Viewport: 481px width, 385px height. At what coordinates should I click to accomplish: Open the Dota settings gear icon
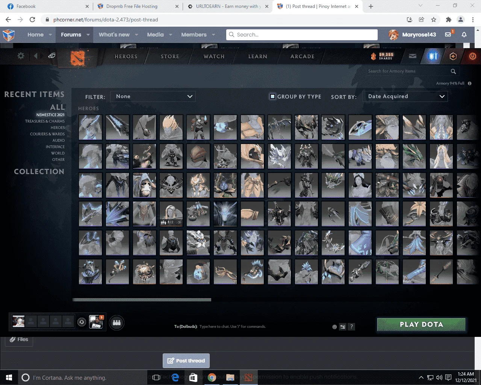click(x=21, y=56)
